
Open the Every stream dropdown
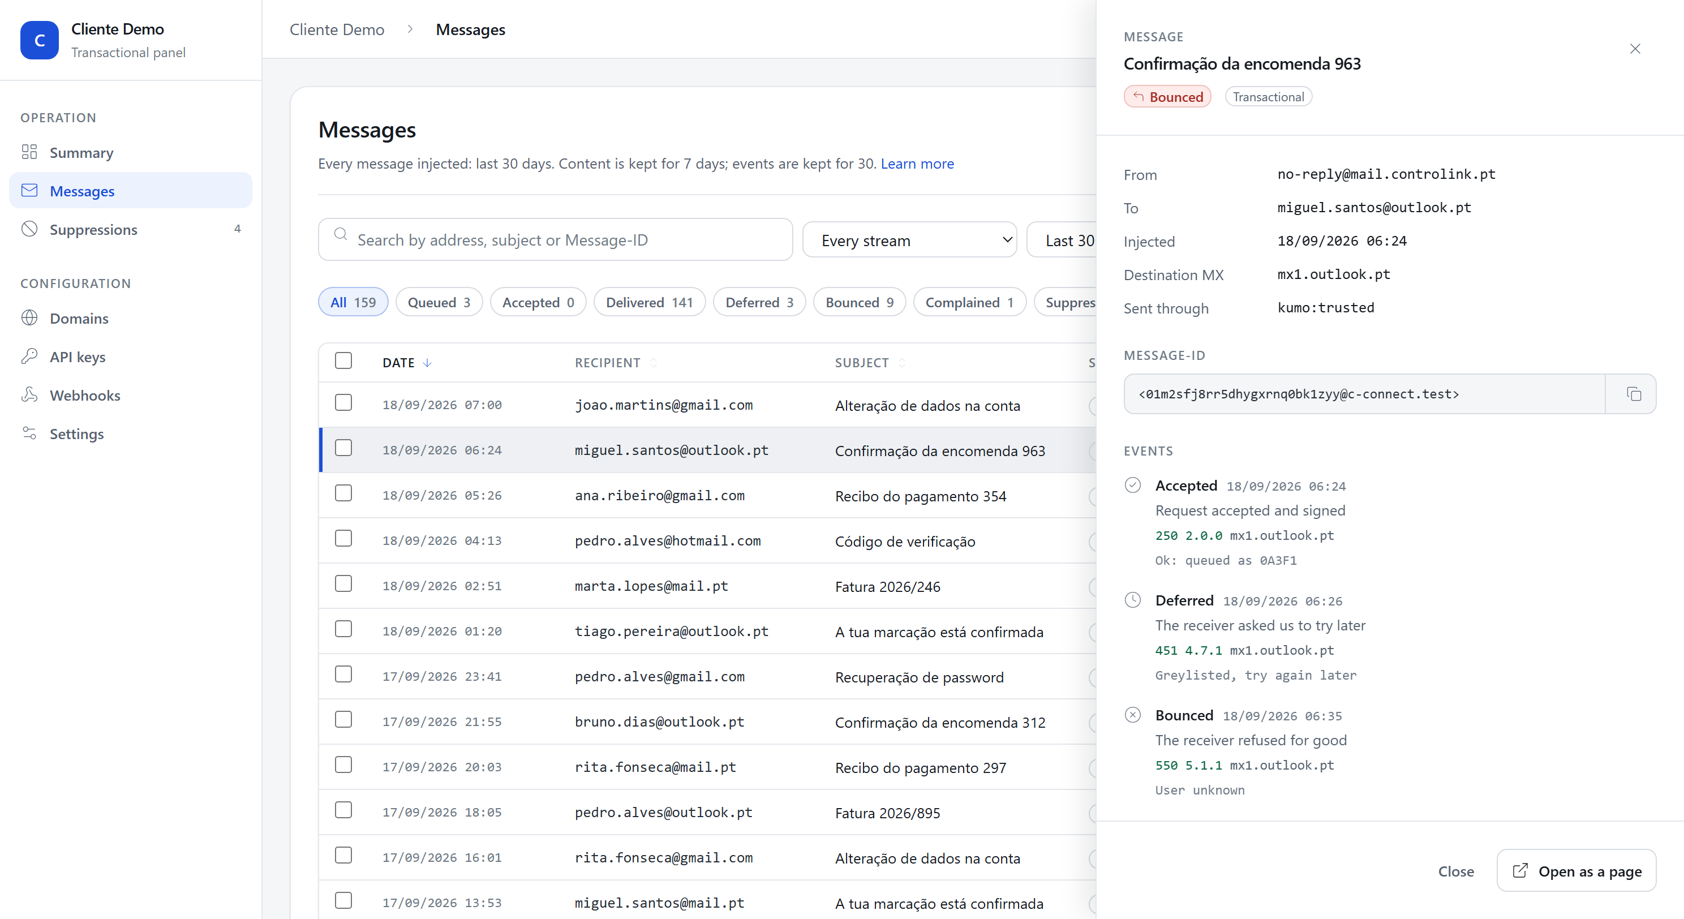909,240
